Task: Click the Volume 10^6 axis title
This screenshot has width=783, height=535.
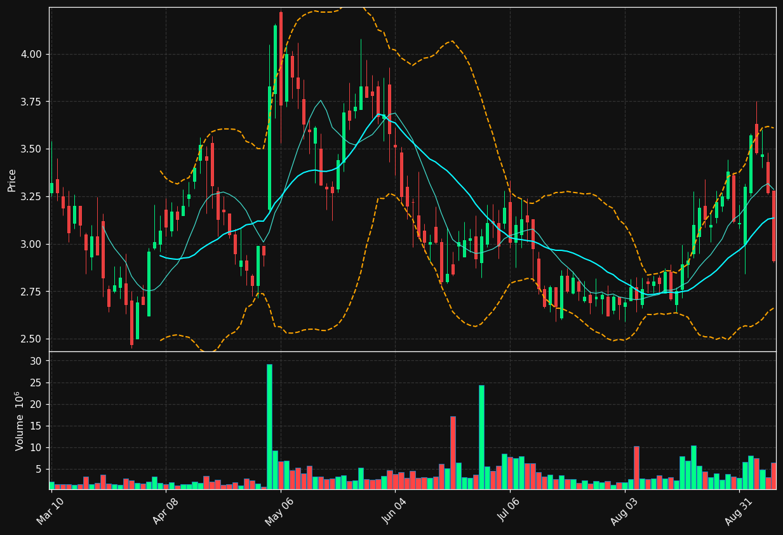Action: [x=19, y=421]
